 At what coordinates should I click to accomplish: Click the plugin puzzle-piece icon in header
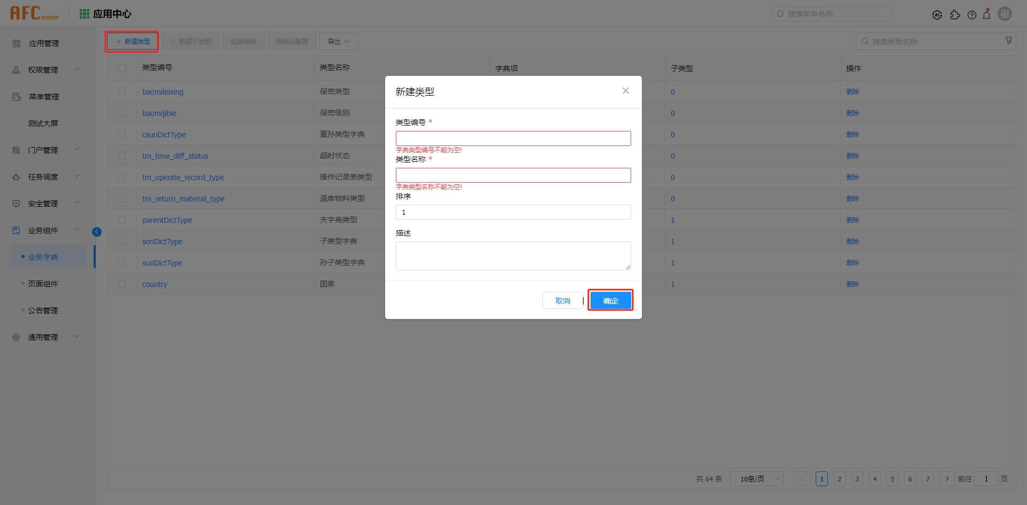click(x=956, y=14)
